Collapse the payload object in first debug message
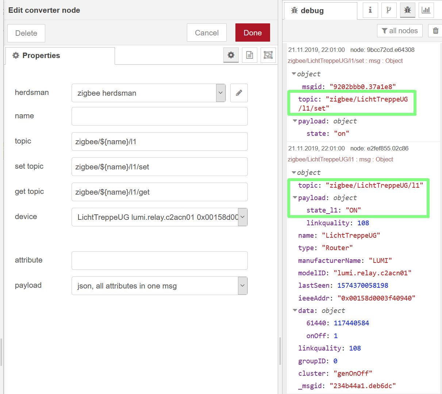Screen dimensions: 442x394 pos(294,121)
